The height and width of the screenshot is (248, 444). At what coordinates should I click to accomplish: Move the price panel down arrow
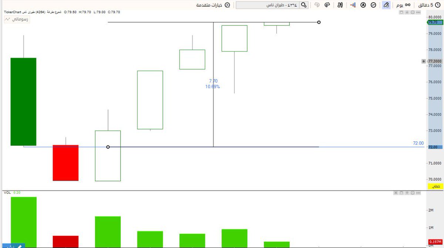407,12
